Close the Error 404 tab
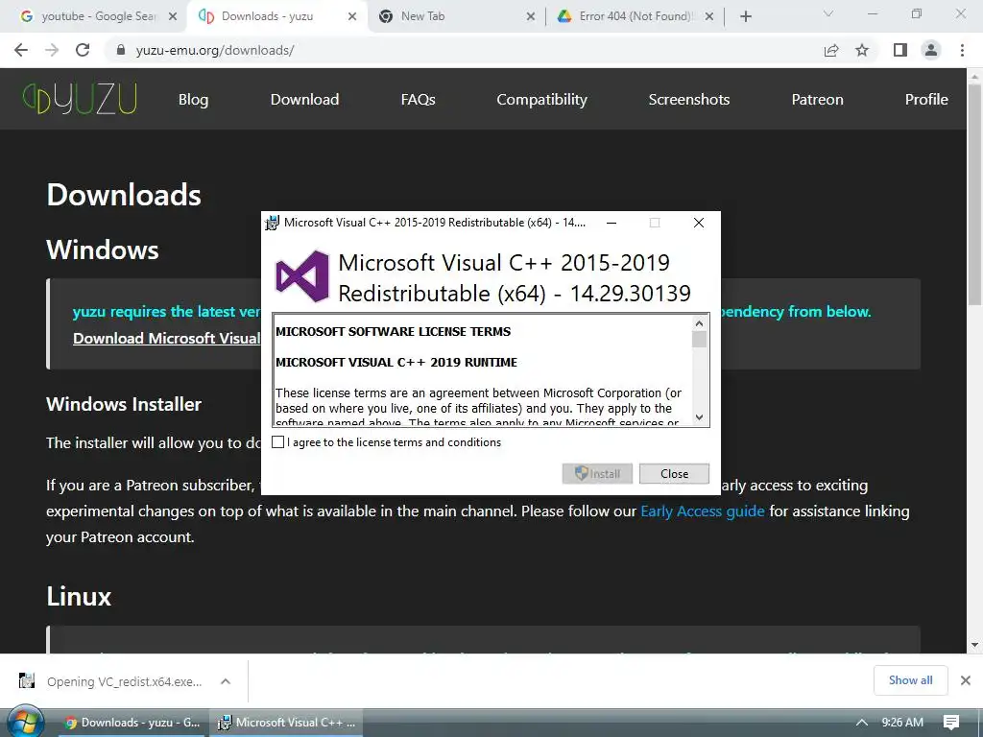 [x=709, y=17]
